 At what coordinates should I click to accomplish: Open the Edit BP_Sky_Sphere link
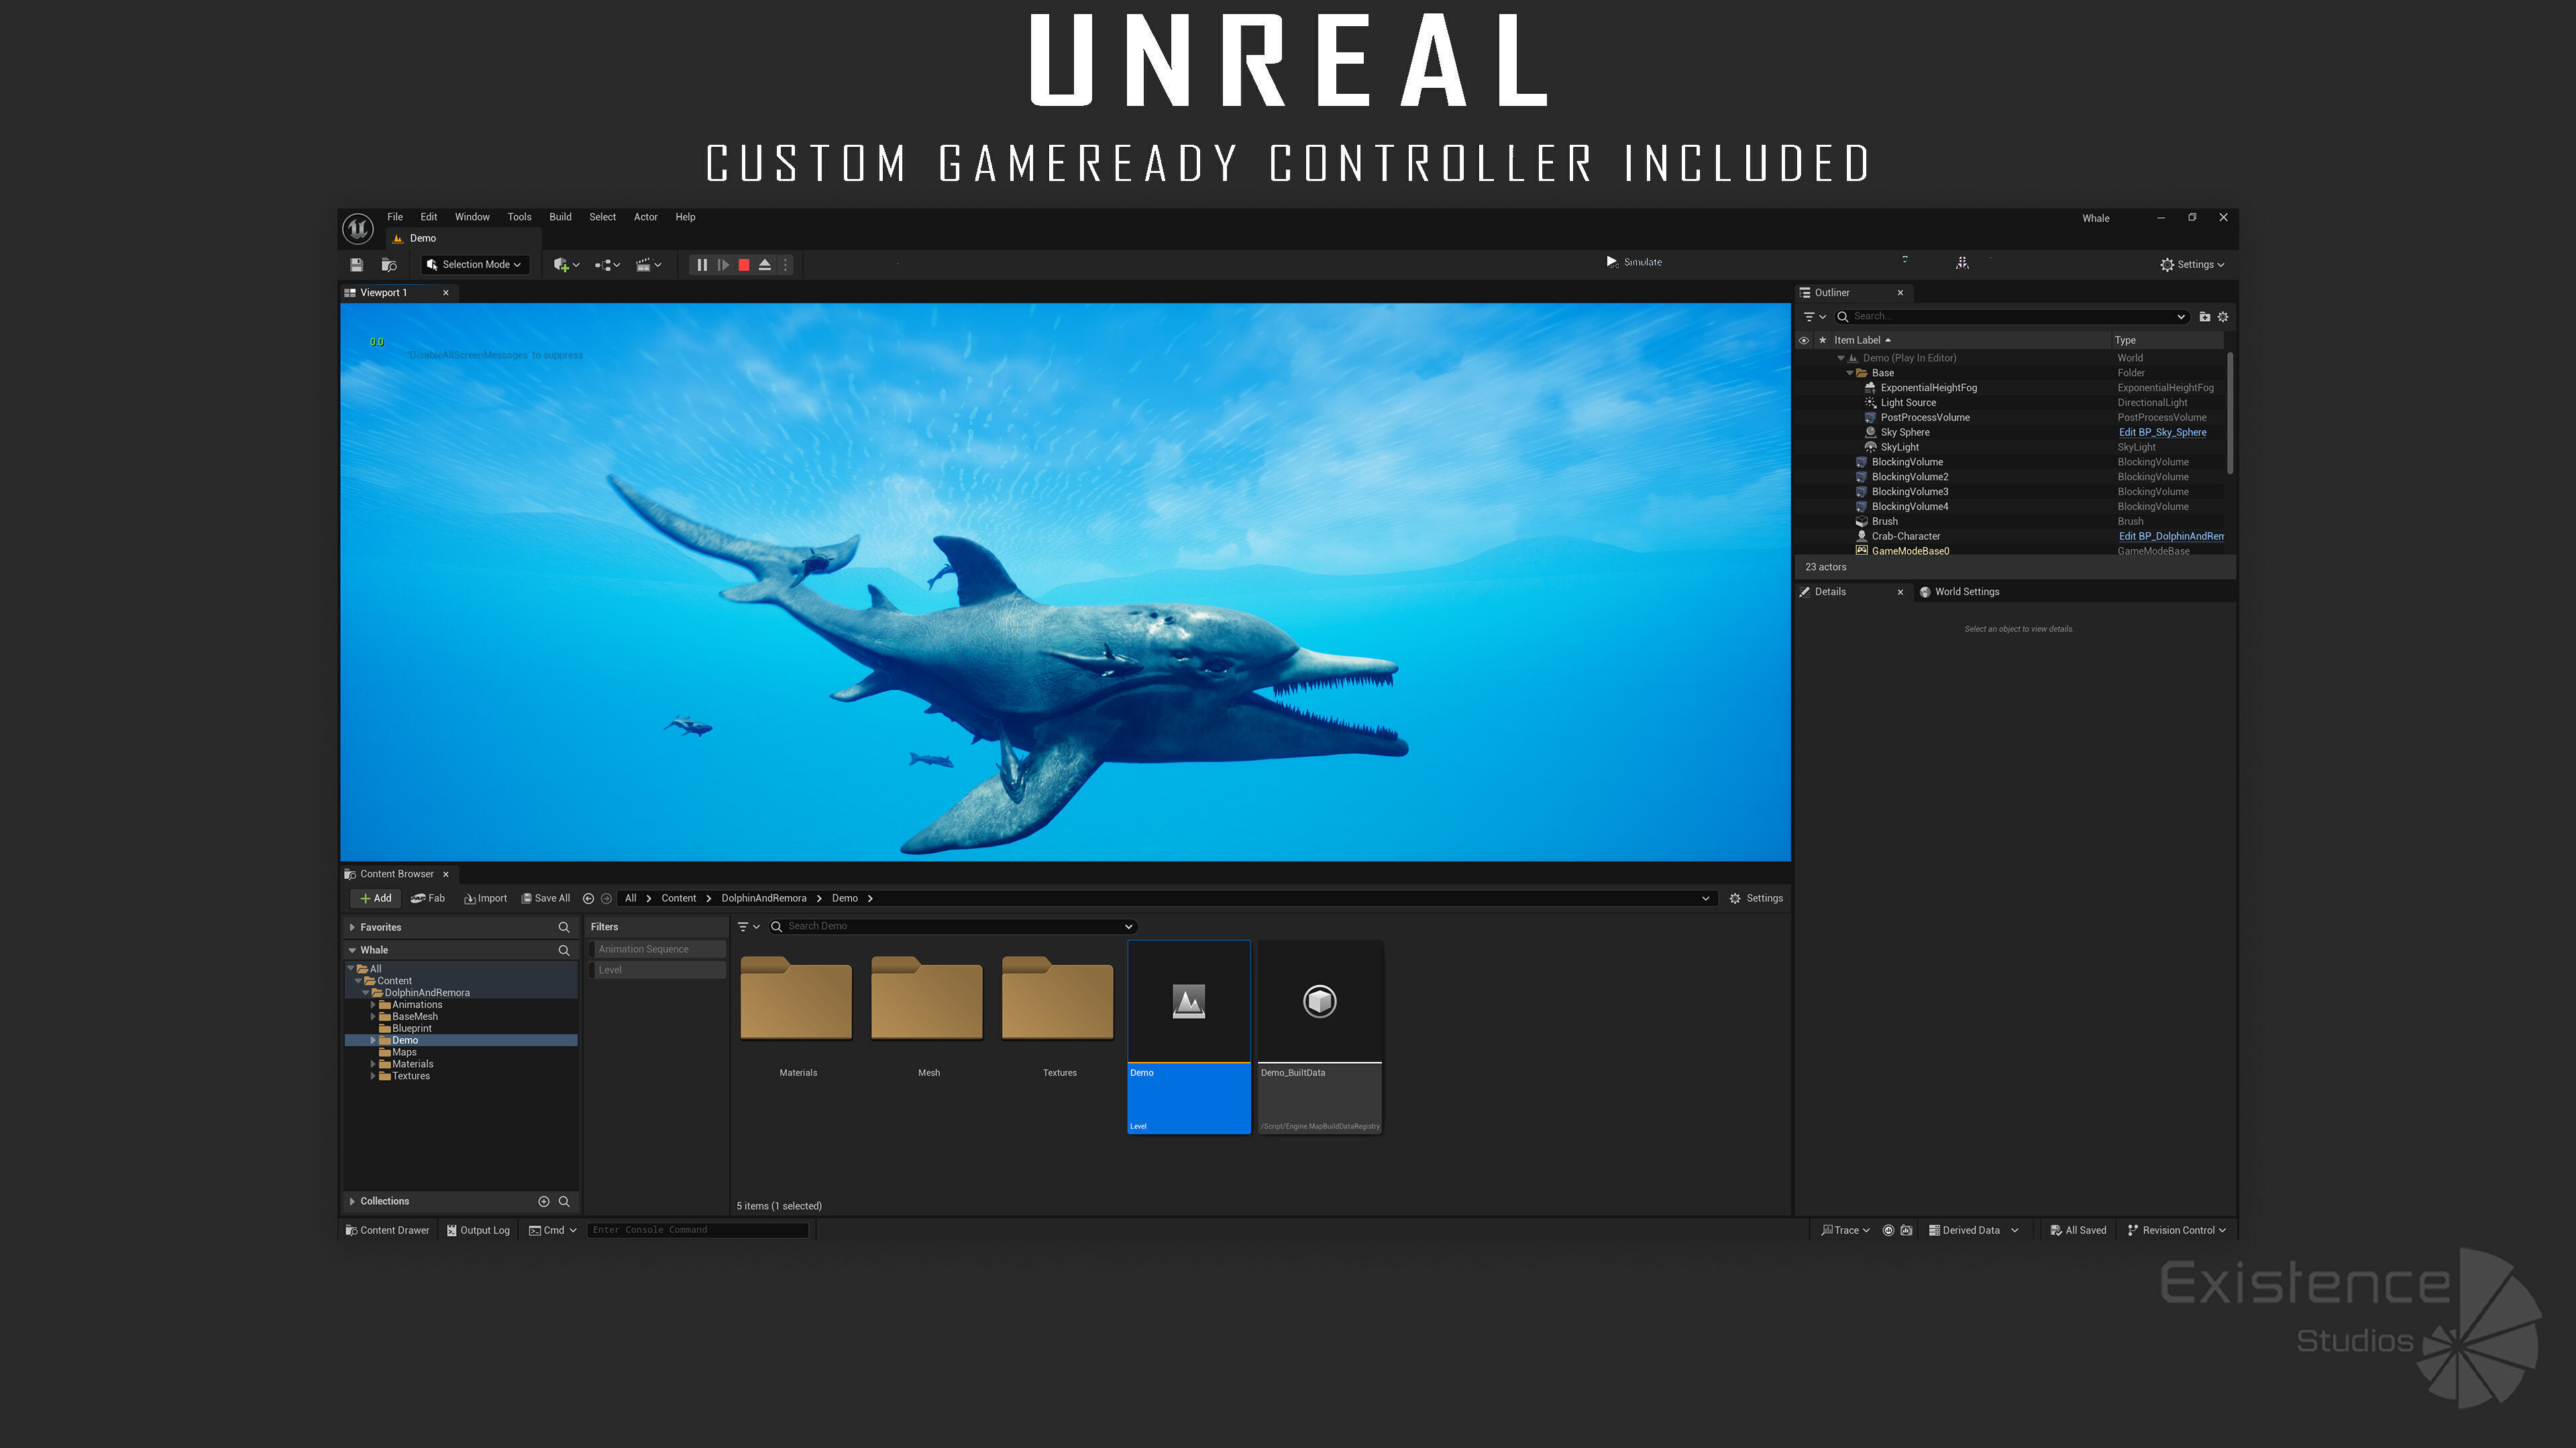tap(2162, 432)
